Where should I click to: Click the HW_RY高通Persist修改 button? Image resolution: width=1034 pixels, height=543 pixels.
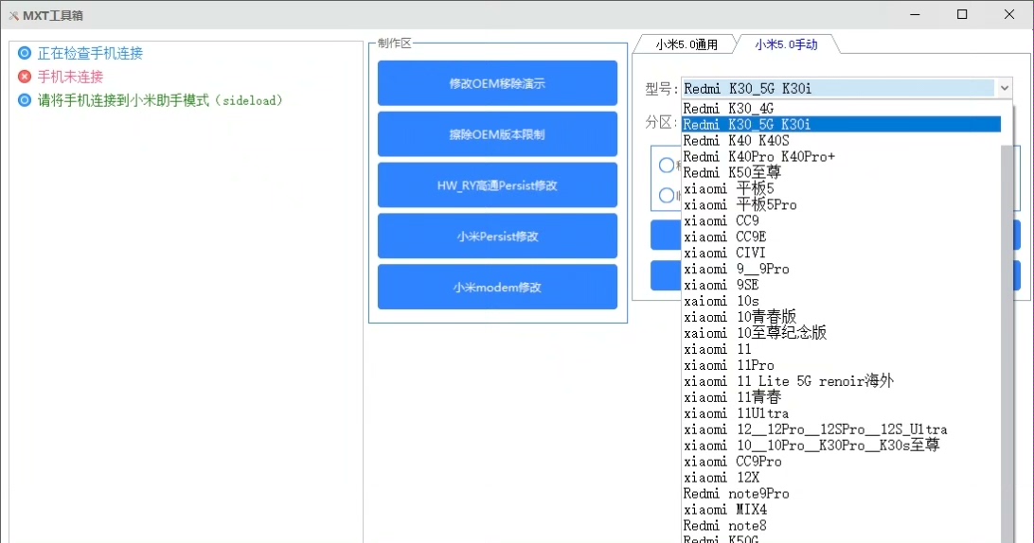[x=497, y=185]
